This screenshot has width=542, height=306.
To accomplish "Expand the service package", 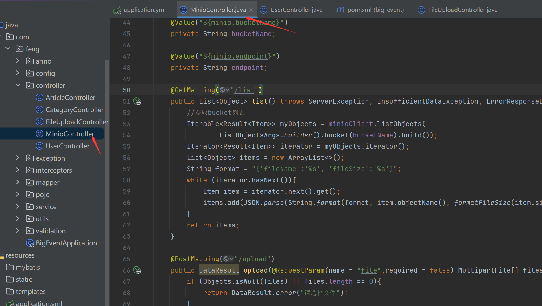I will 18,206.
